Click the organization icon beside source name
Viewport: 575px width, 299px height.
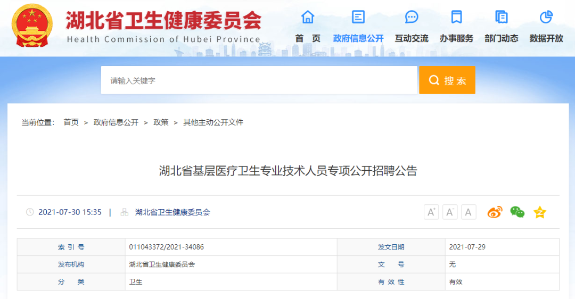(x=125, y=212)
